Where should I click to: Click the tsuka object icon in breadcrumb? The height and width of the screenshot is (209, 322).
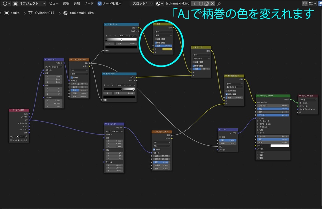[x=7, y=13]
